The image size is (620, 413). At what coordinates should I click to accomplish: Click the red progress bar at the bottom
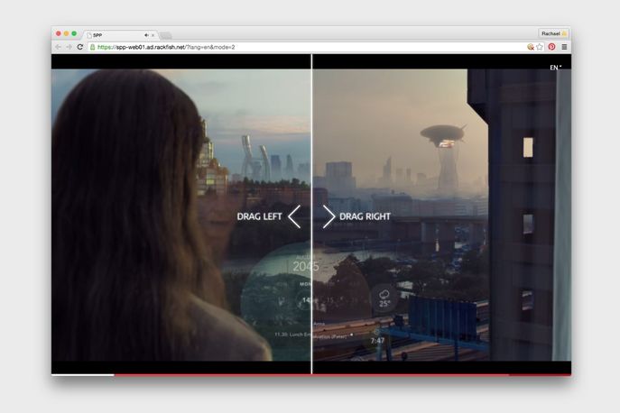pos(361,373)
